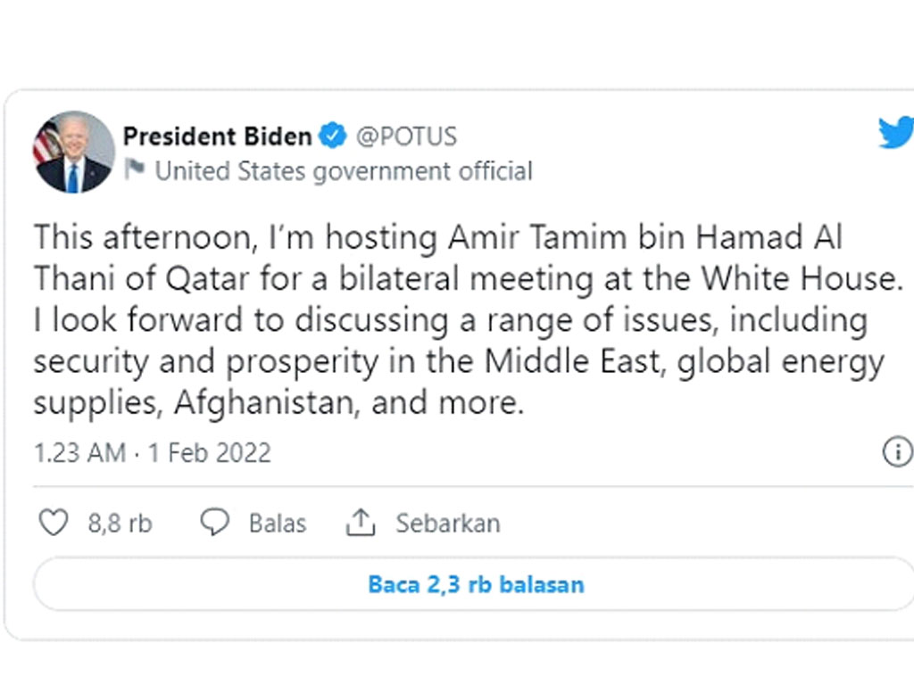This screenshot has width=914, height=685.
Task: Click the blue verified badge
Action: [x=334, y=136]
